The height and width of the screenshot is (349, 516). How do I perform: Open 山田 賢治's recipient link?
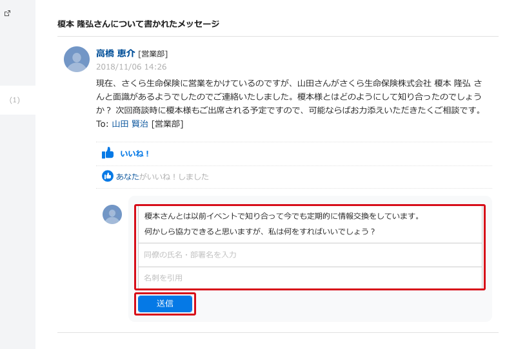click(x=130, y=124)
